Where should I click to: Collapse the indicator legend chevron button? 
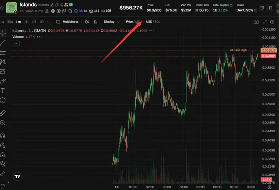[x=16, y=43]
